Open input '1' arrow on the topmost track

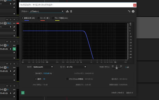(x=11, y=4)
